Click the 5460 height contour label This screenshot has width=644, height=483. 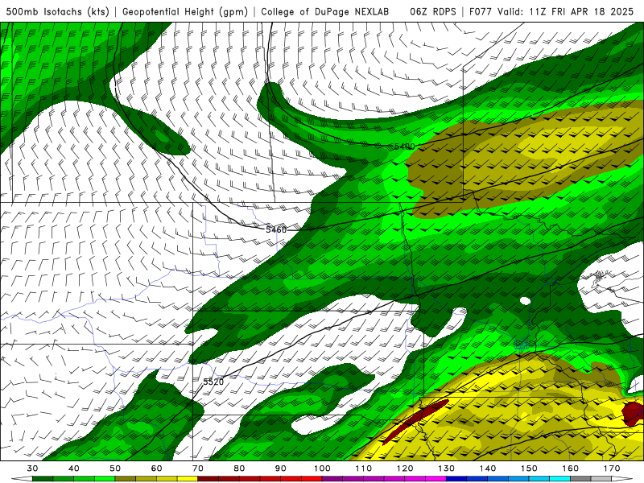(276, 229)
